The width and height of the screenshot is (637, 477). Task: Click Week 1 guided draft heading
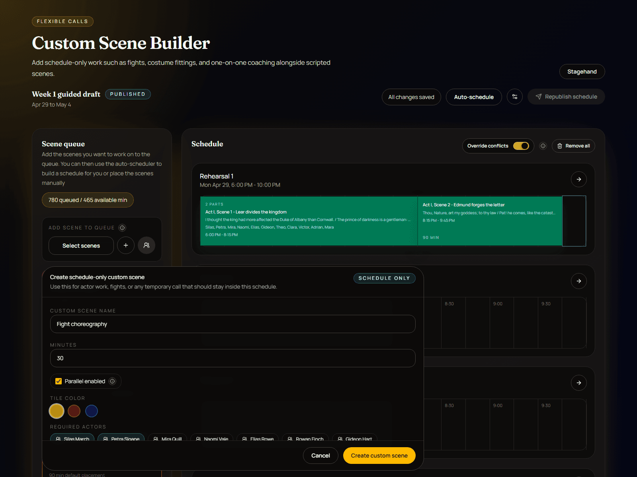tap(66, 94)
